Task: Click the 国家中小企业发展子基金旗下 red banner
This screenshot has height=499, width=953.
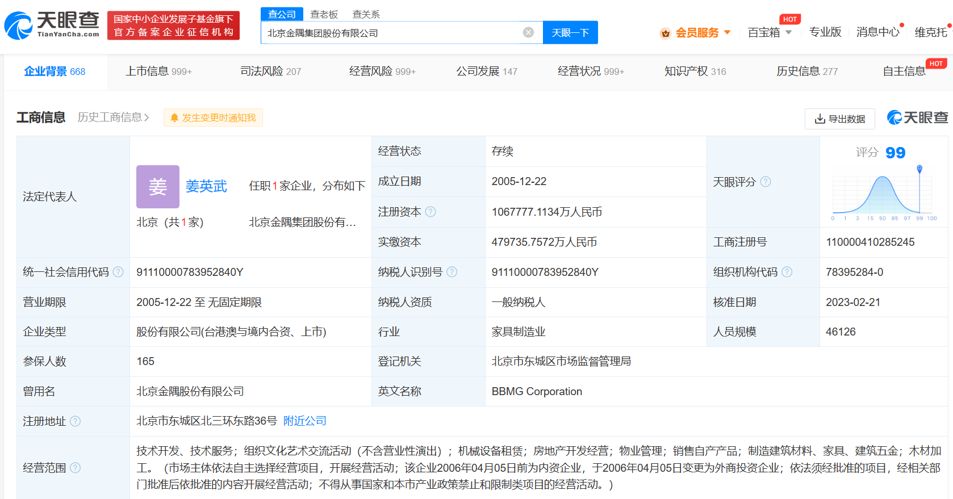Action: point(173,26)
